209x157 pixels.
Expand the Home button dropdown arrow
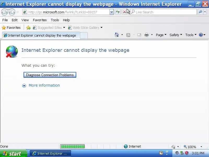pos(122,35)
